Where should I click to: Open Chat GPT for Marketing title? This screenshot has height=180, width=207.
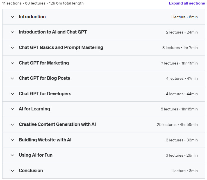[x=44, y=63]
